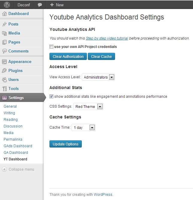Open Comments menu label in sidebar
This screenshot has width=193, height=200.
[x=19, y=51]
